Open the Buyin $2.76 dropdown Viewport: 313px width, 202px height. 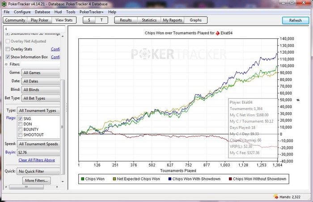click(x=38, y=152)
